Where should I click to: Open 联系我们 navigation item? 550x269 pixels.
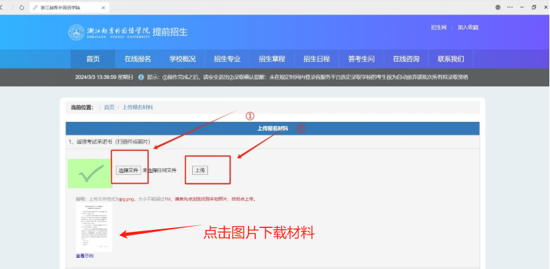[x=451, y=59]
